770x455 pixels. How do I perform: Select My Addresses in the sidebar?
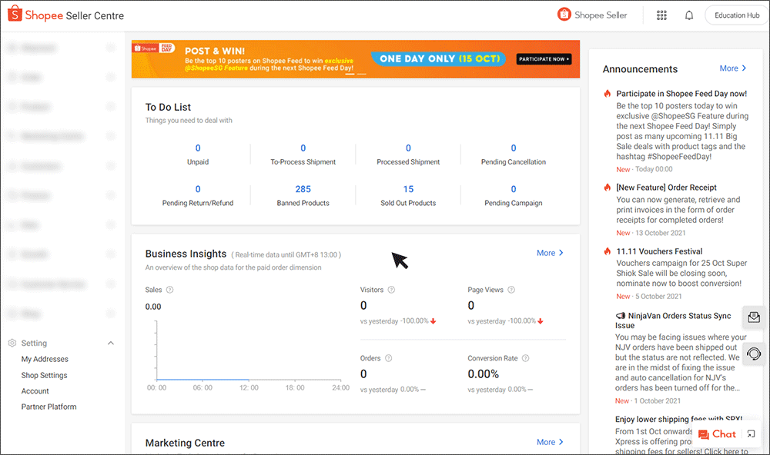click(x=45, y=359)
